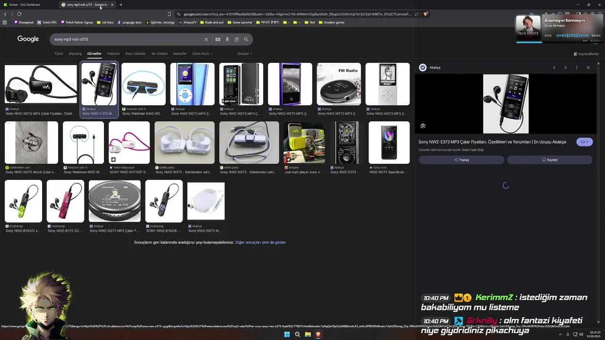Expand the Daha fazla dropdown
605x340 pixels.
coord(202,53)
